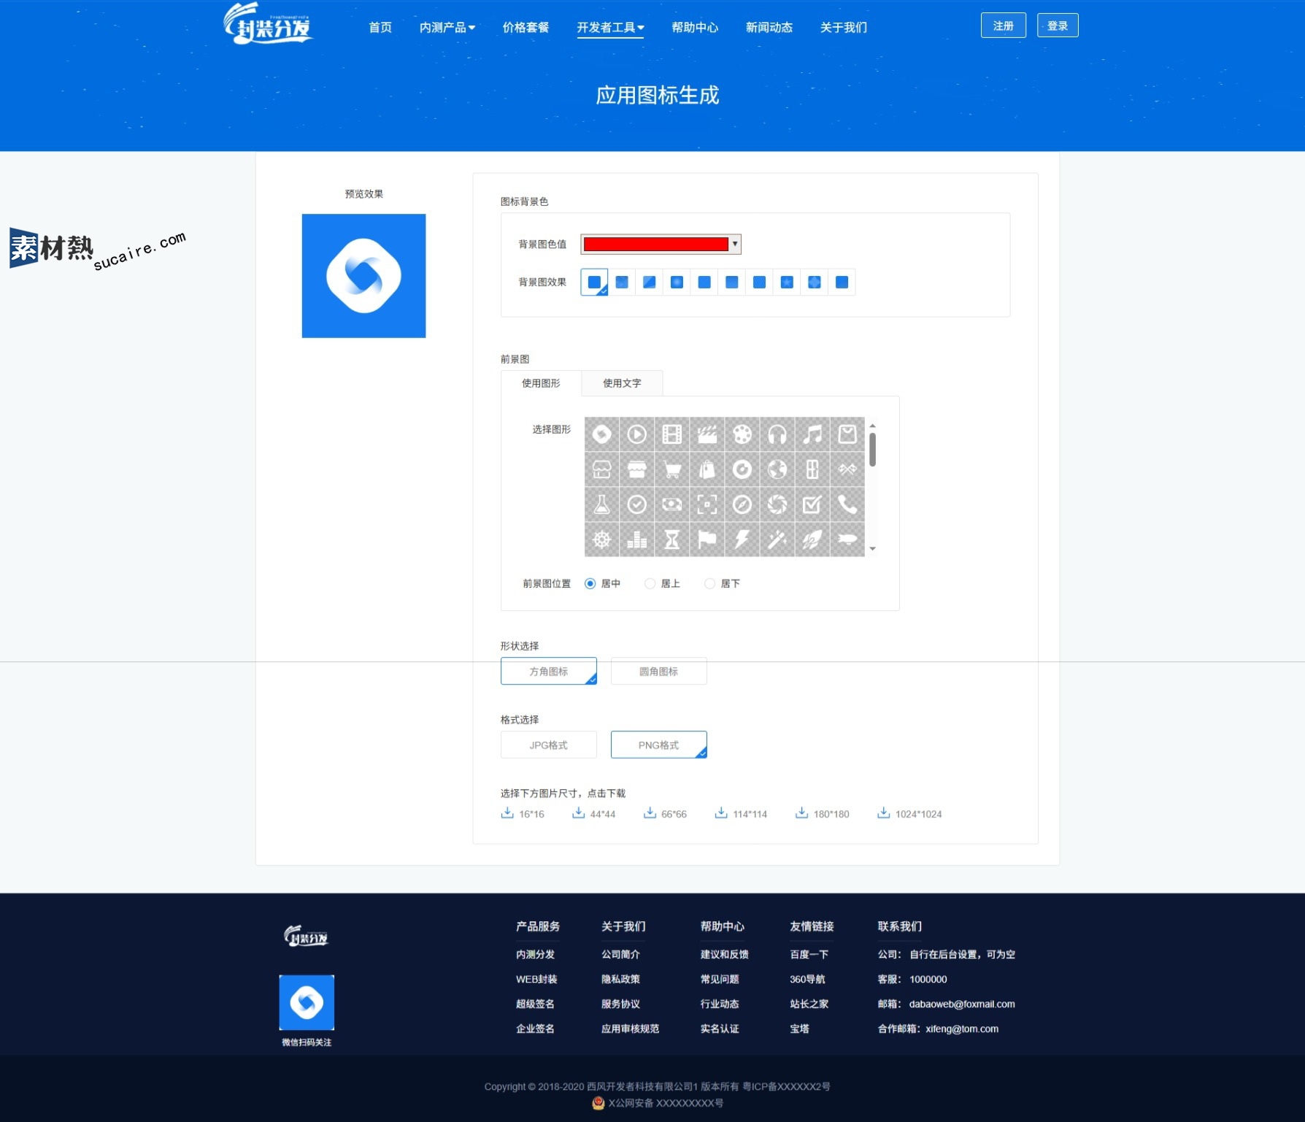Screen dimensions: 1305x1122
Task: Select the banknote money shape
Action: (x=672, y=504)
